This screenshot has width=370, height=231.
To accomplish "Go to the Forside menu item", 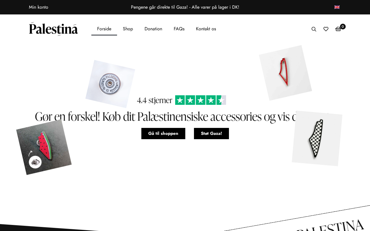I will click(104, 29).
